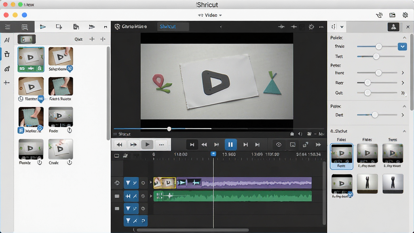Screen dimensions: 414x233
Task: Toggle the round button on the green audio track
Action: [143, 196]
